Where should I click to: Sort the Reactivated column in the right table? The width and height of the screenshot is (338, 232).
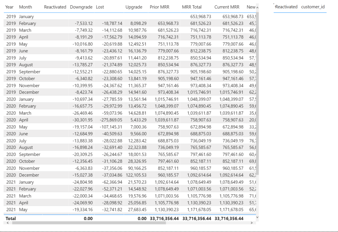click(286, 7)
